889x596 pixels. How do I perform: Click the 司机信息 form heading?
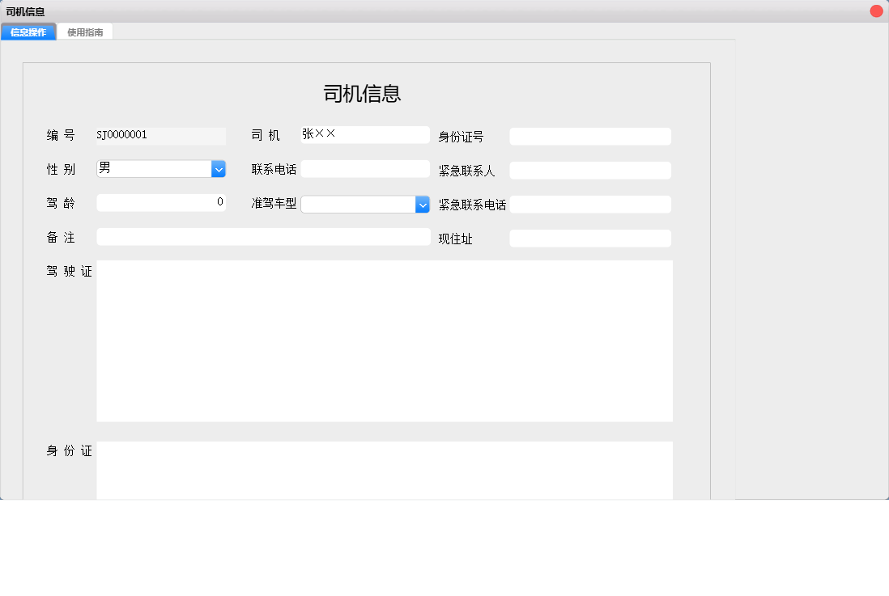tap(362, 94)
